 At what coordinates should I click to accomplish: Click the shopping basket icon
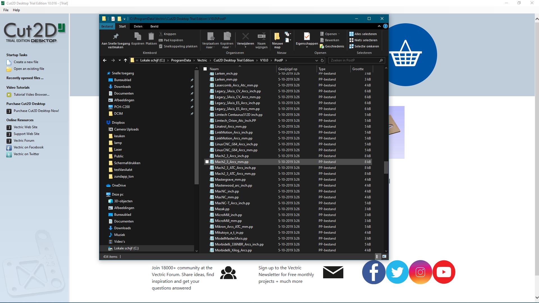click(405, 54)
